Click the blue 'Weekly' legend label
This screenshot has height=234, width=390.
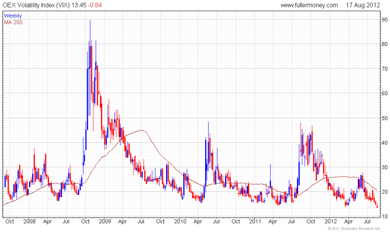[13, 16]
